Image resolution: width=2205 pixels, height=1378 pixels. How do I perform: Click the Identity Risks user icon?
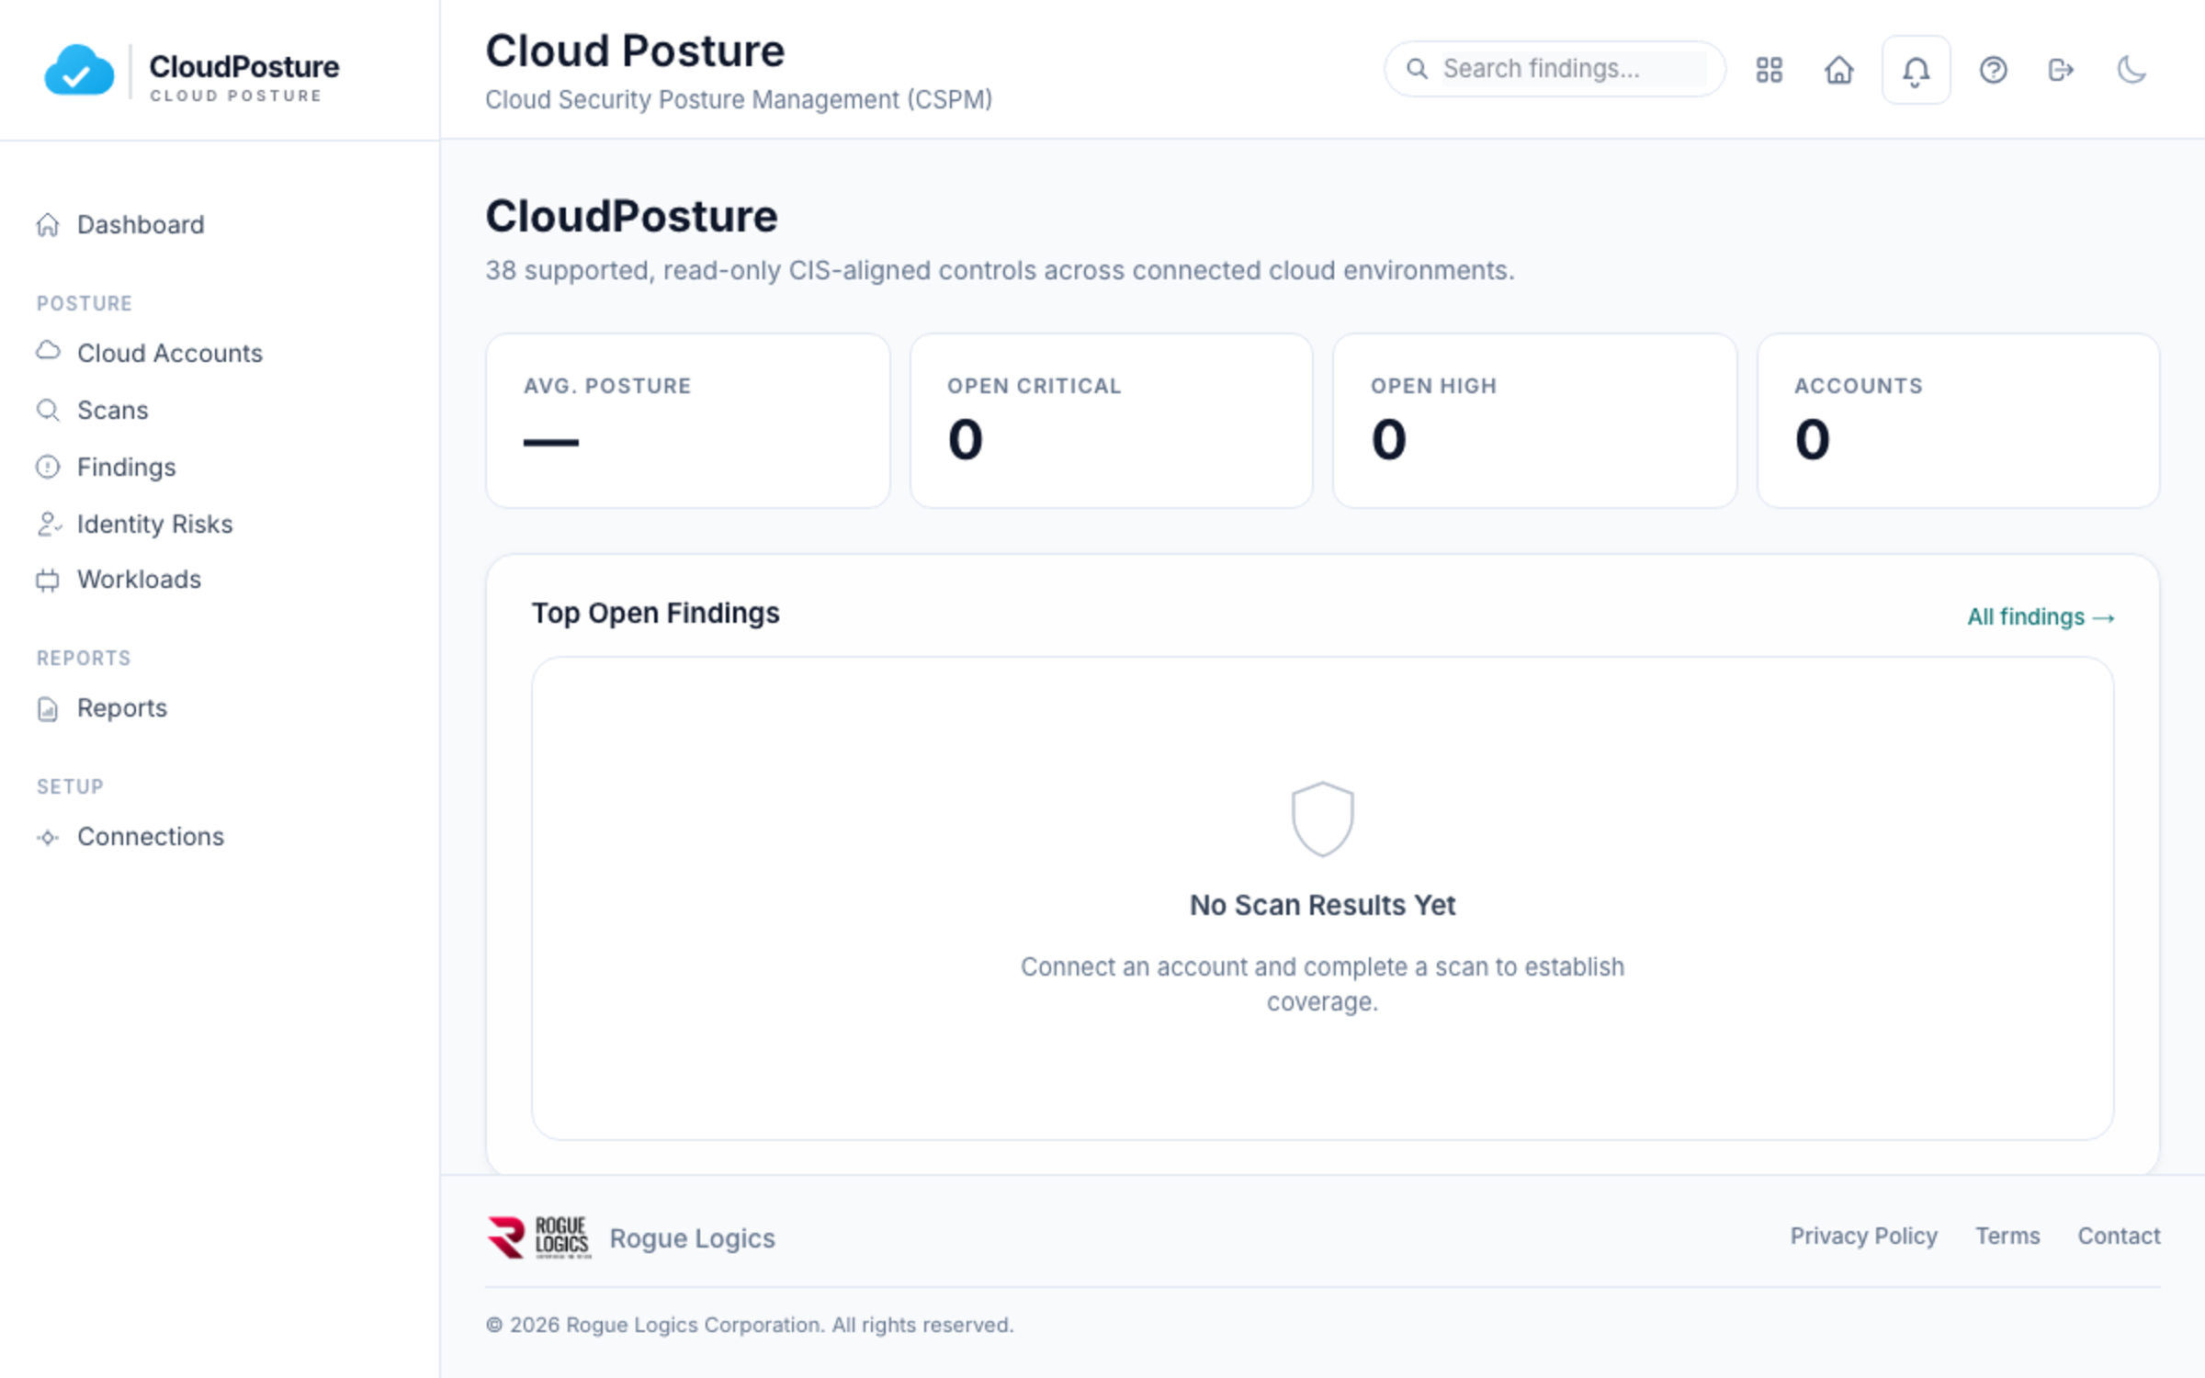49,524
